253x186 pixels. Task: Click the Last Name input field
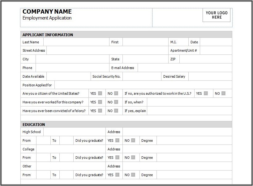(x=76, y=42)
